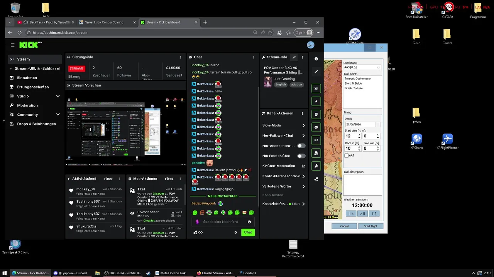Click Cancel in Condor dialog
This screenshot has width=494, height=277.
click(x=344, y=226)
